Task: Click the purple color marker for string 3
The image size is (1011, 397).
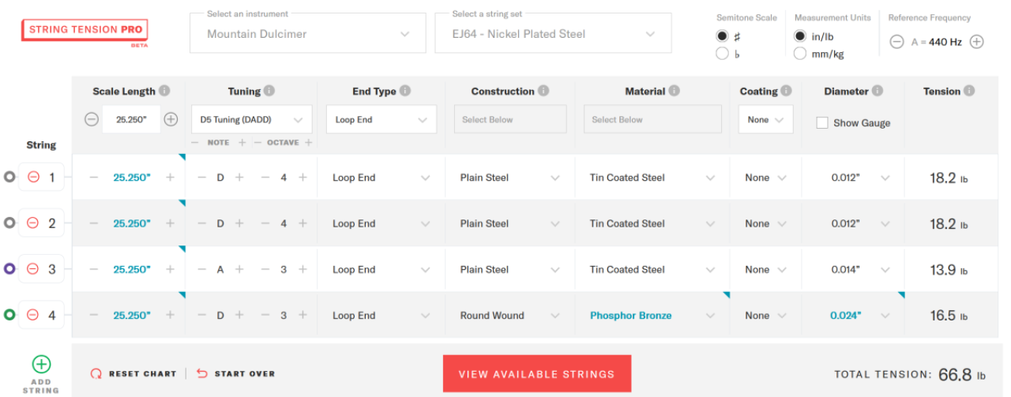Action: pos(9,269)
